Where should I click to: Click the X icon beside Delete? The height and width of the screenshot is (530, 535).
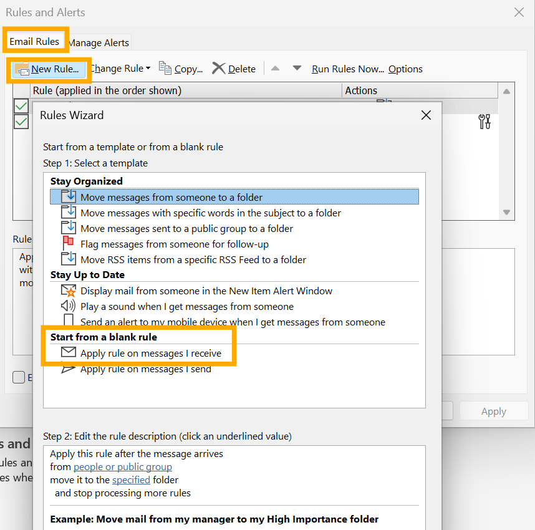pos(218,68)
